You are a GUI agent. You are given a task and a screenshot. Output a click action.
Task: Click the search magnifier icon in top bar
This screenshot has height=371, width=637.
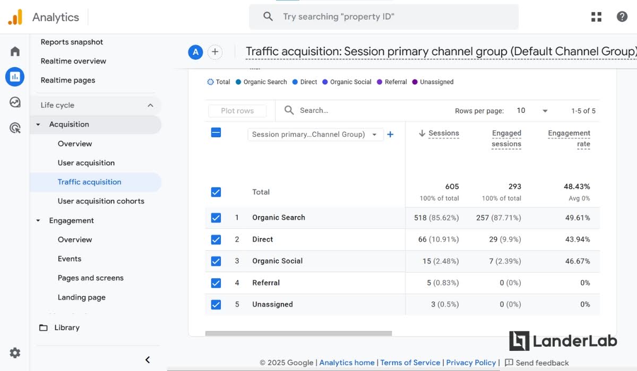[x=268, y=16]
